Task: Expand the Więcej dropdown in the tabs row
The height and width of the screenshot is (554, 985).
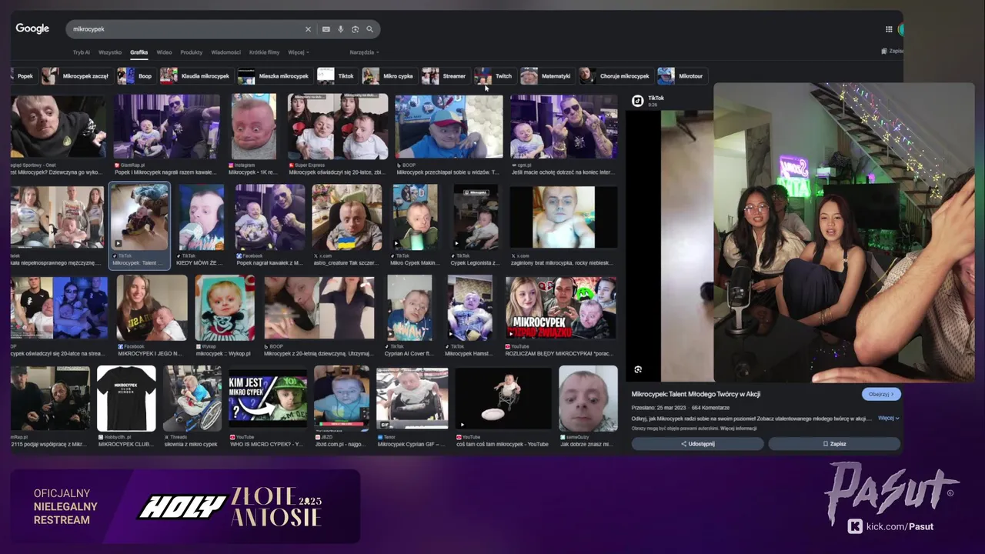Action: [x=299, y=52]
